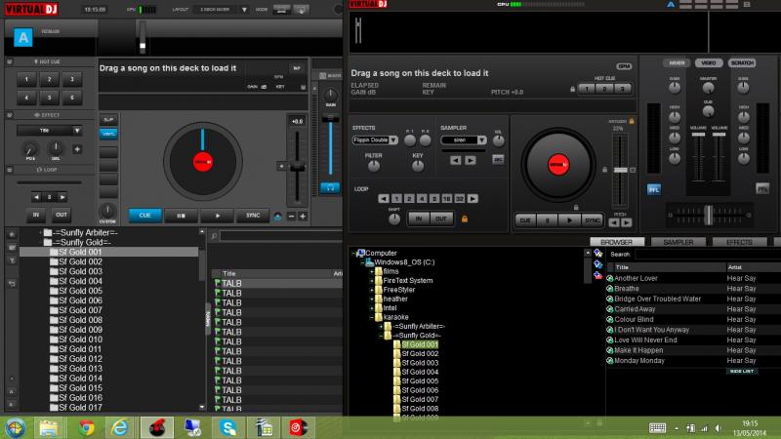Open the siren sampler dropdown
Screen dimensions: 781x439
pos(481,140)
